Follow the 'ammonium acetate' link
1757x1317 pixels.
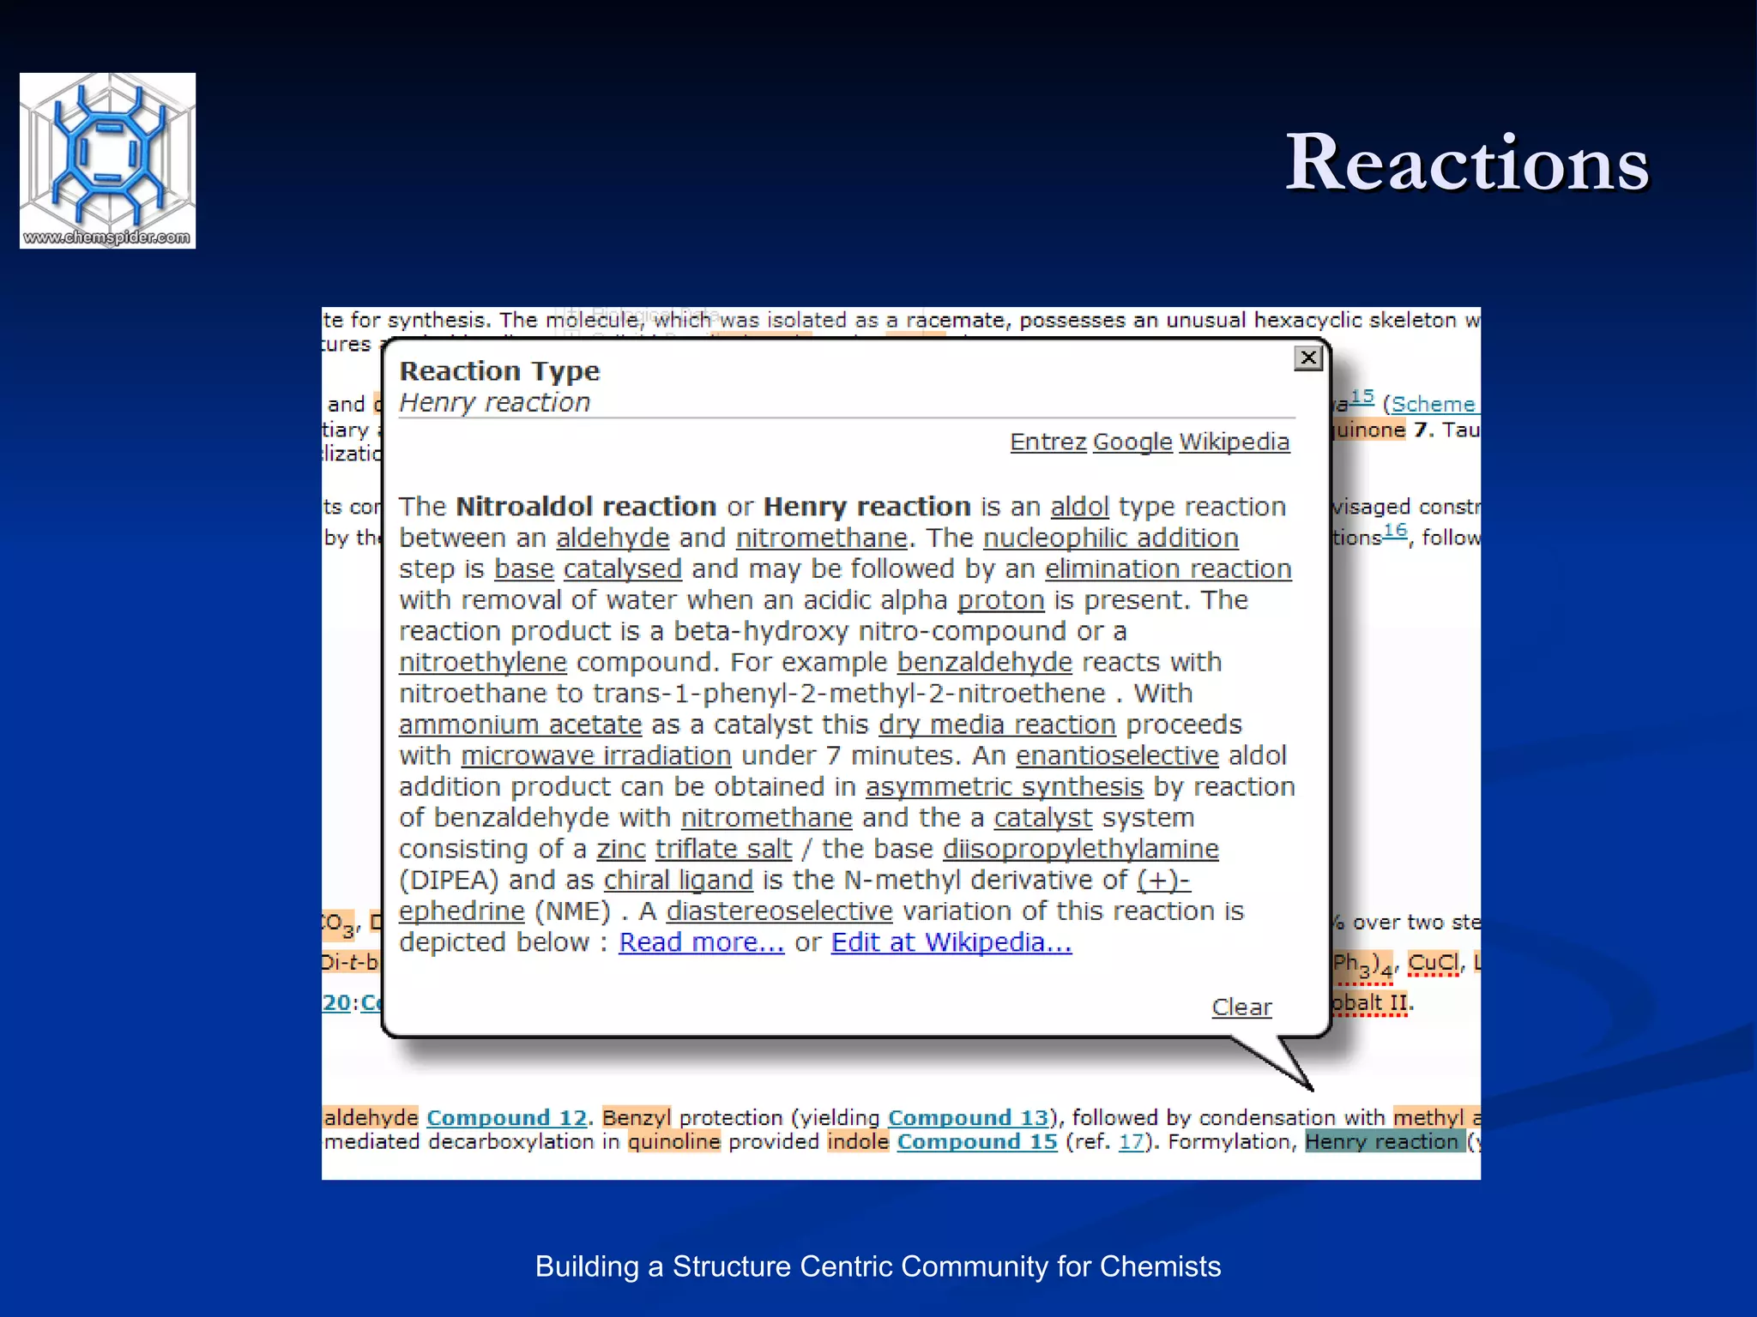click(520, 725)
